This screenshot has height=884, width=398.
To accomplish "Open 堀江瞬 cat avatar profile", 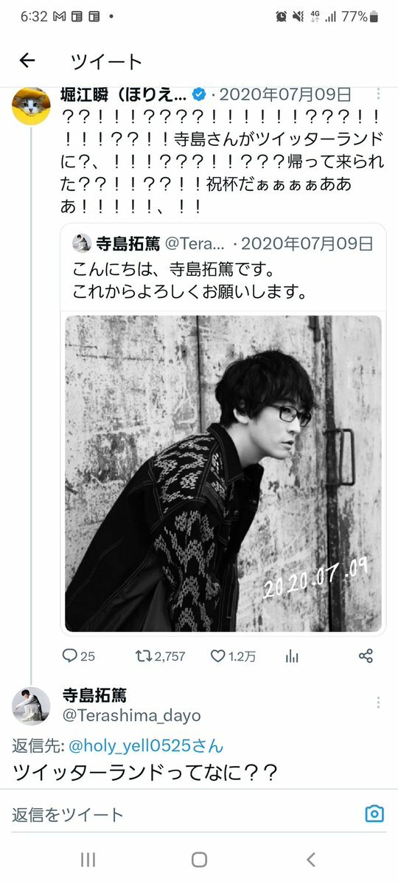I will tap(31, 106).
